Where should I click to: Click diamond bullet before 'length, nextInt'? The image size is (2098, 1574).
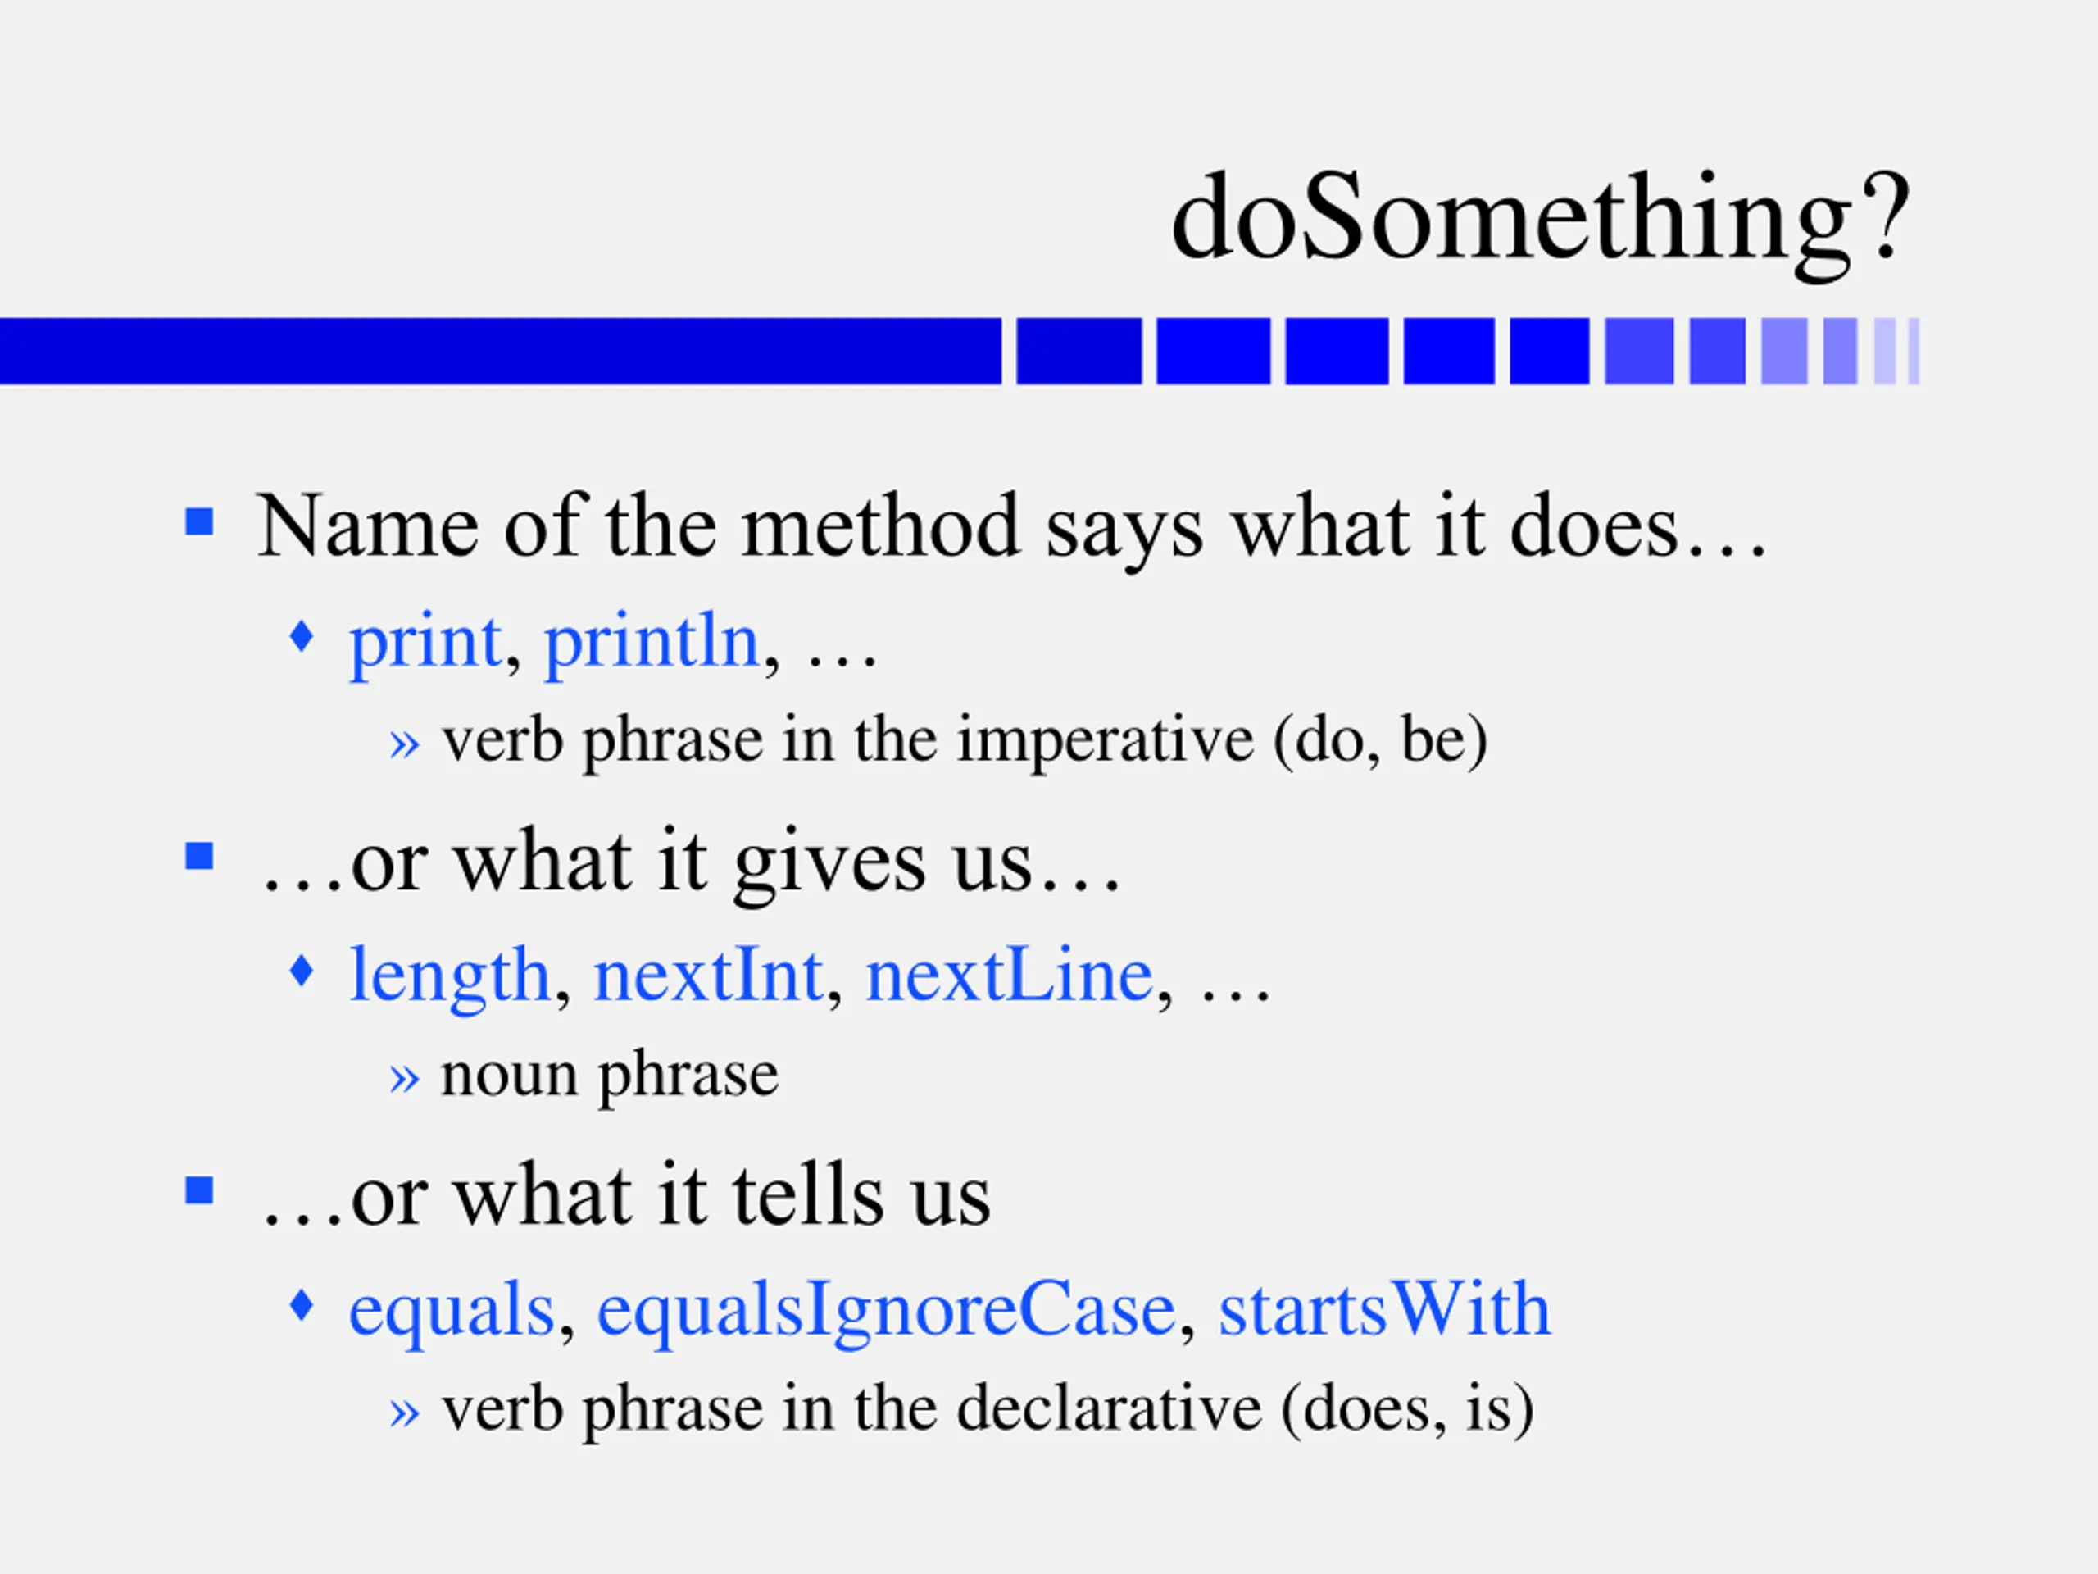click(301, 971)
